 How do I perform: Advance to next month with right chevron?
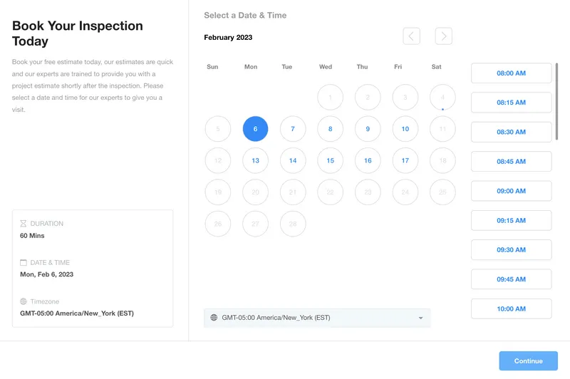[x=443, y=36]
